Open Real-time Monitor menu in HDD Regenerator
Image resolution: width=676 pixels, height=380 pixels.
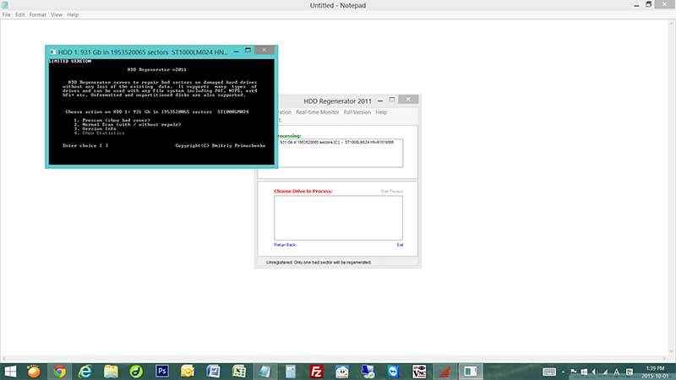coord(318,112)
